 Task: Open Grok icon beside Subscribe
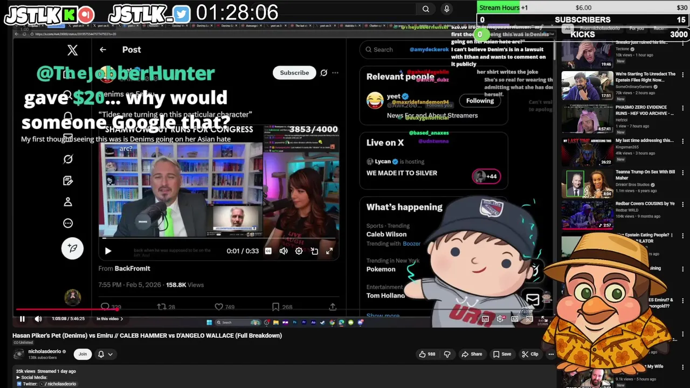click(323, 73)
